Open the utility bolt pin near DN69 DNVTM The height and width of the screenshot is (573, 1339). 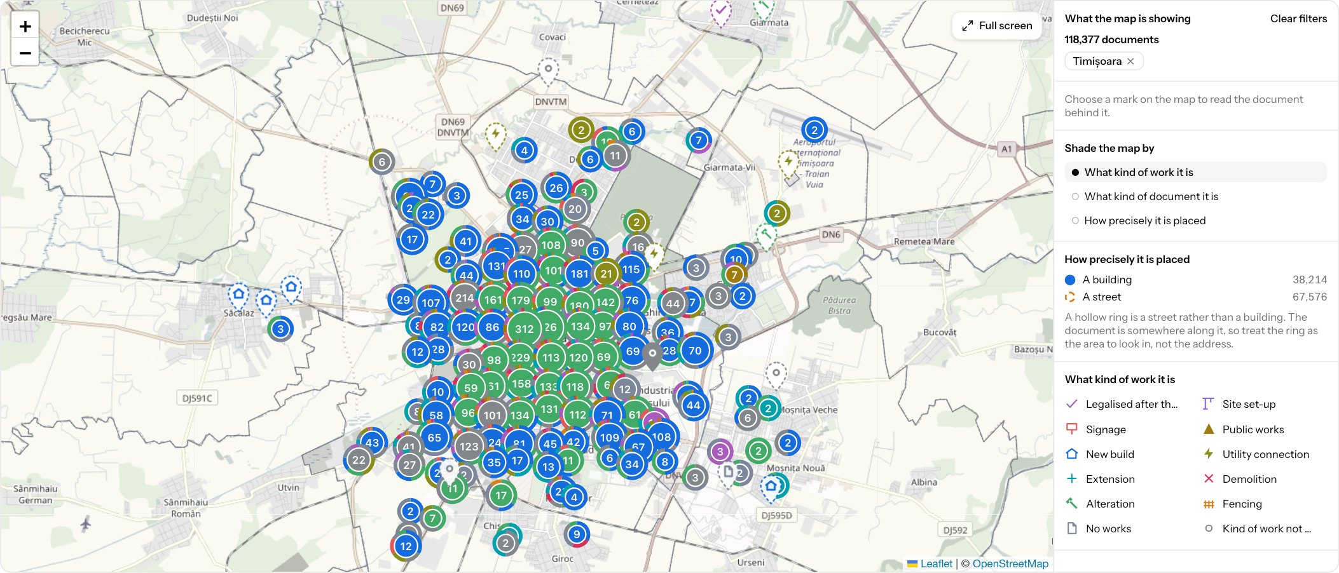click(x=496, y=136)
